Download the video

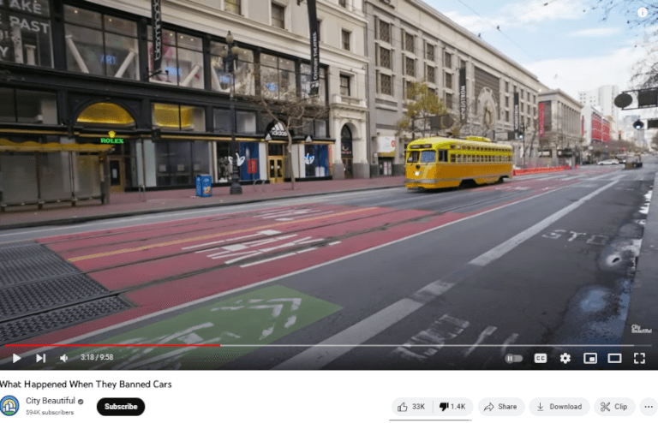[x=559, y=407]
